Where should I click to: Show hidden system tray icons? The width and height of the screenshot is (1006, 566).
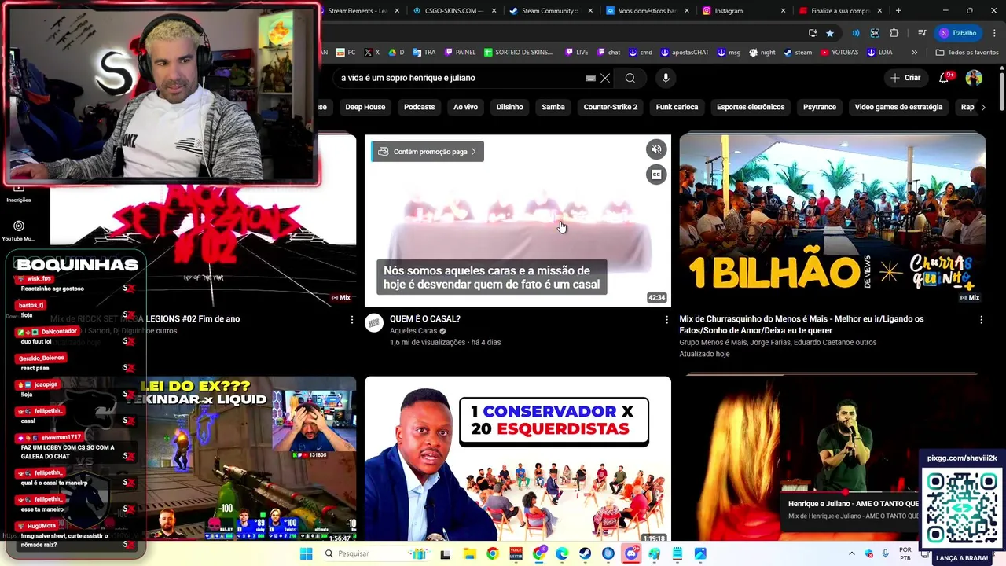tap(851, 553)
